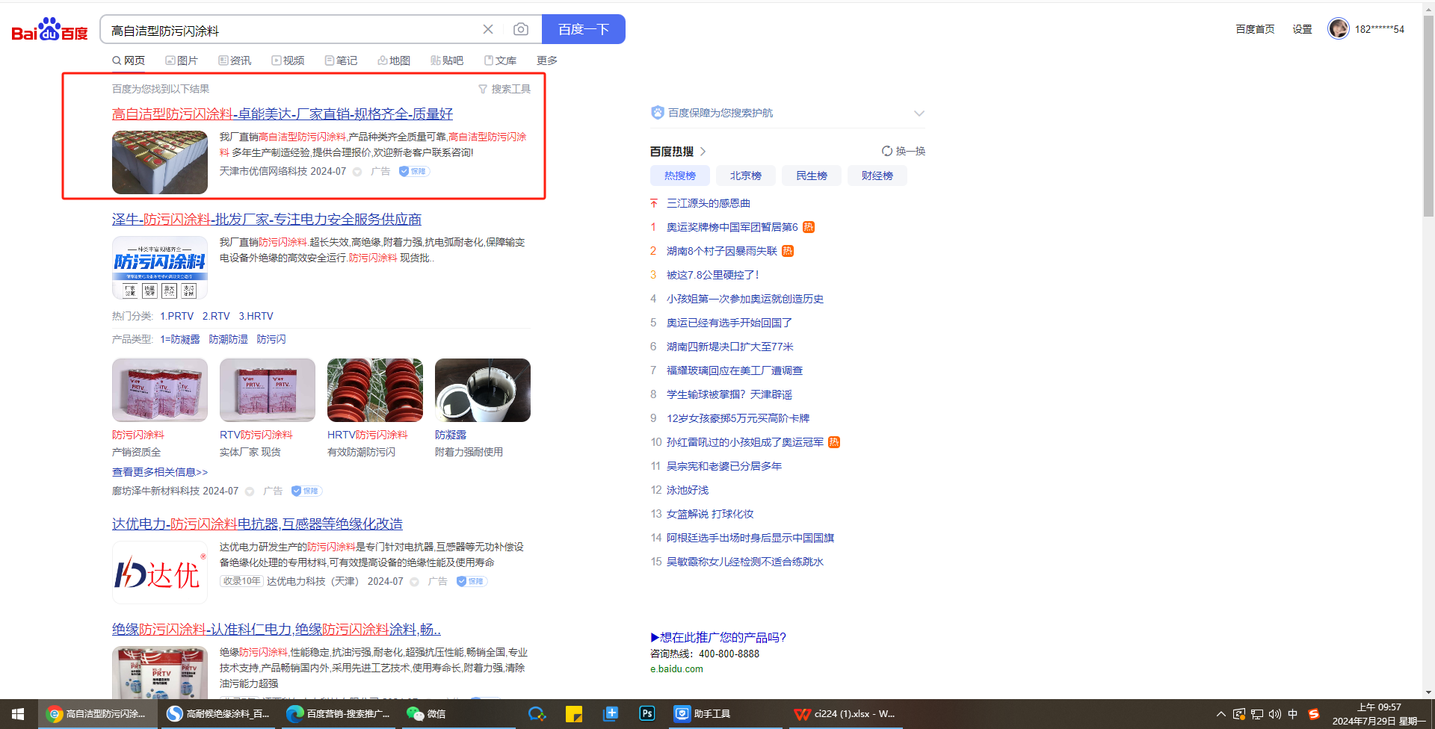Click the 换一换 refresh icon
Image resolution: width=1435 pixels, height=729 pixels.
click(887, 151)
